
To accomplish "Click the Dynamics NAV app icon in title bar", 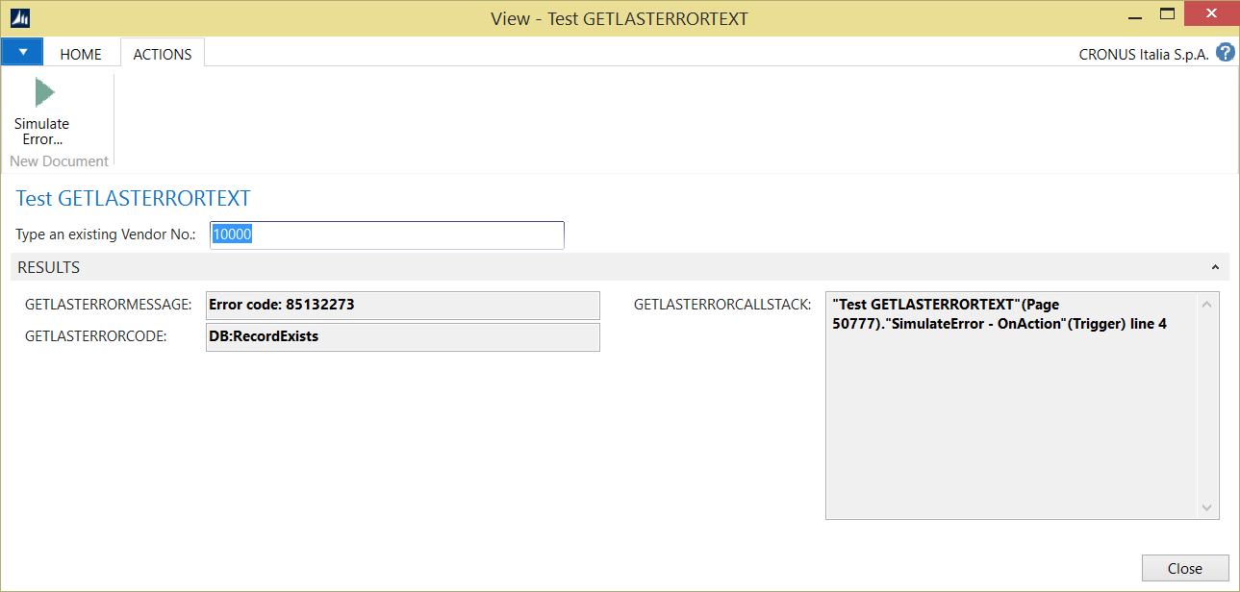I will [19, 17].
